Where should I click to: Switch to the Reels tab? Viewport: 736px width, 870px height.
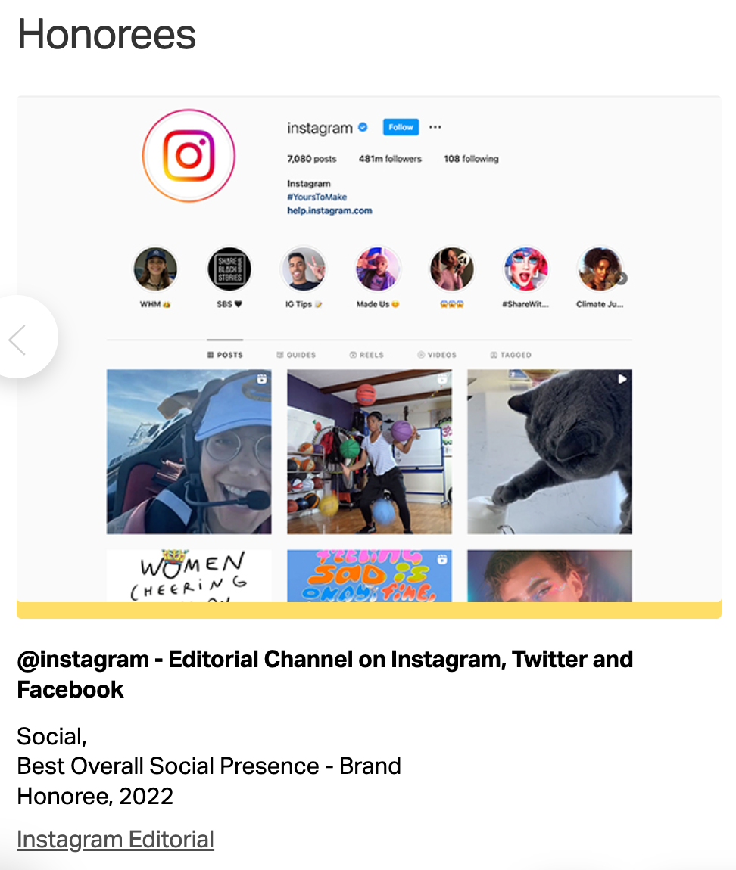point(366,355)
